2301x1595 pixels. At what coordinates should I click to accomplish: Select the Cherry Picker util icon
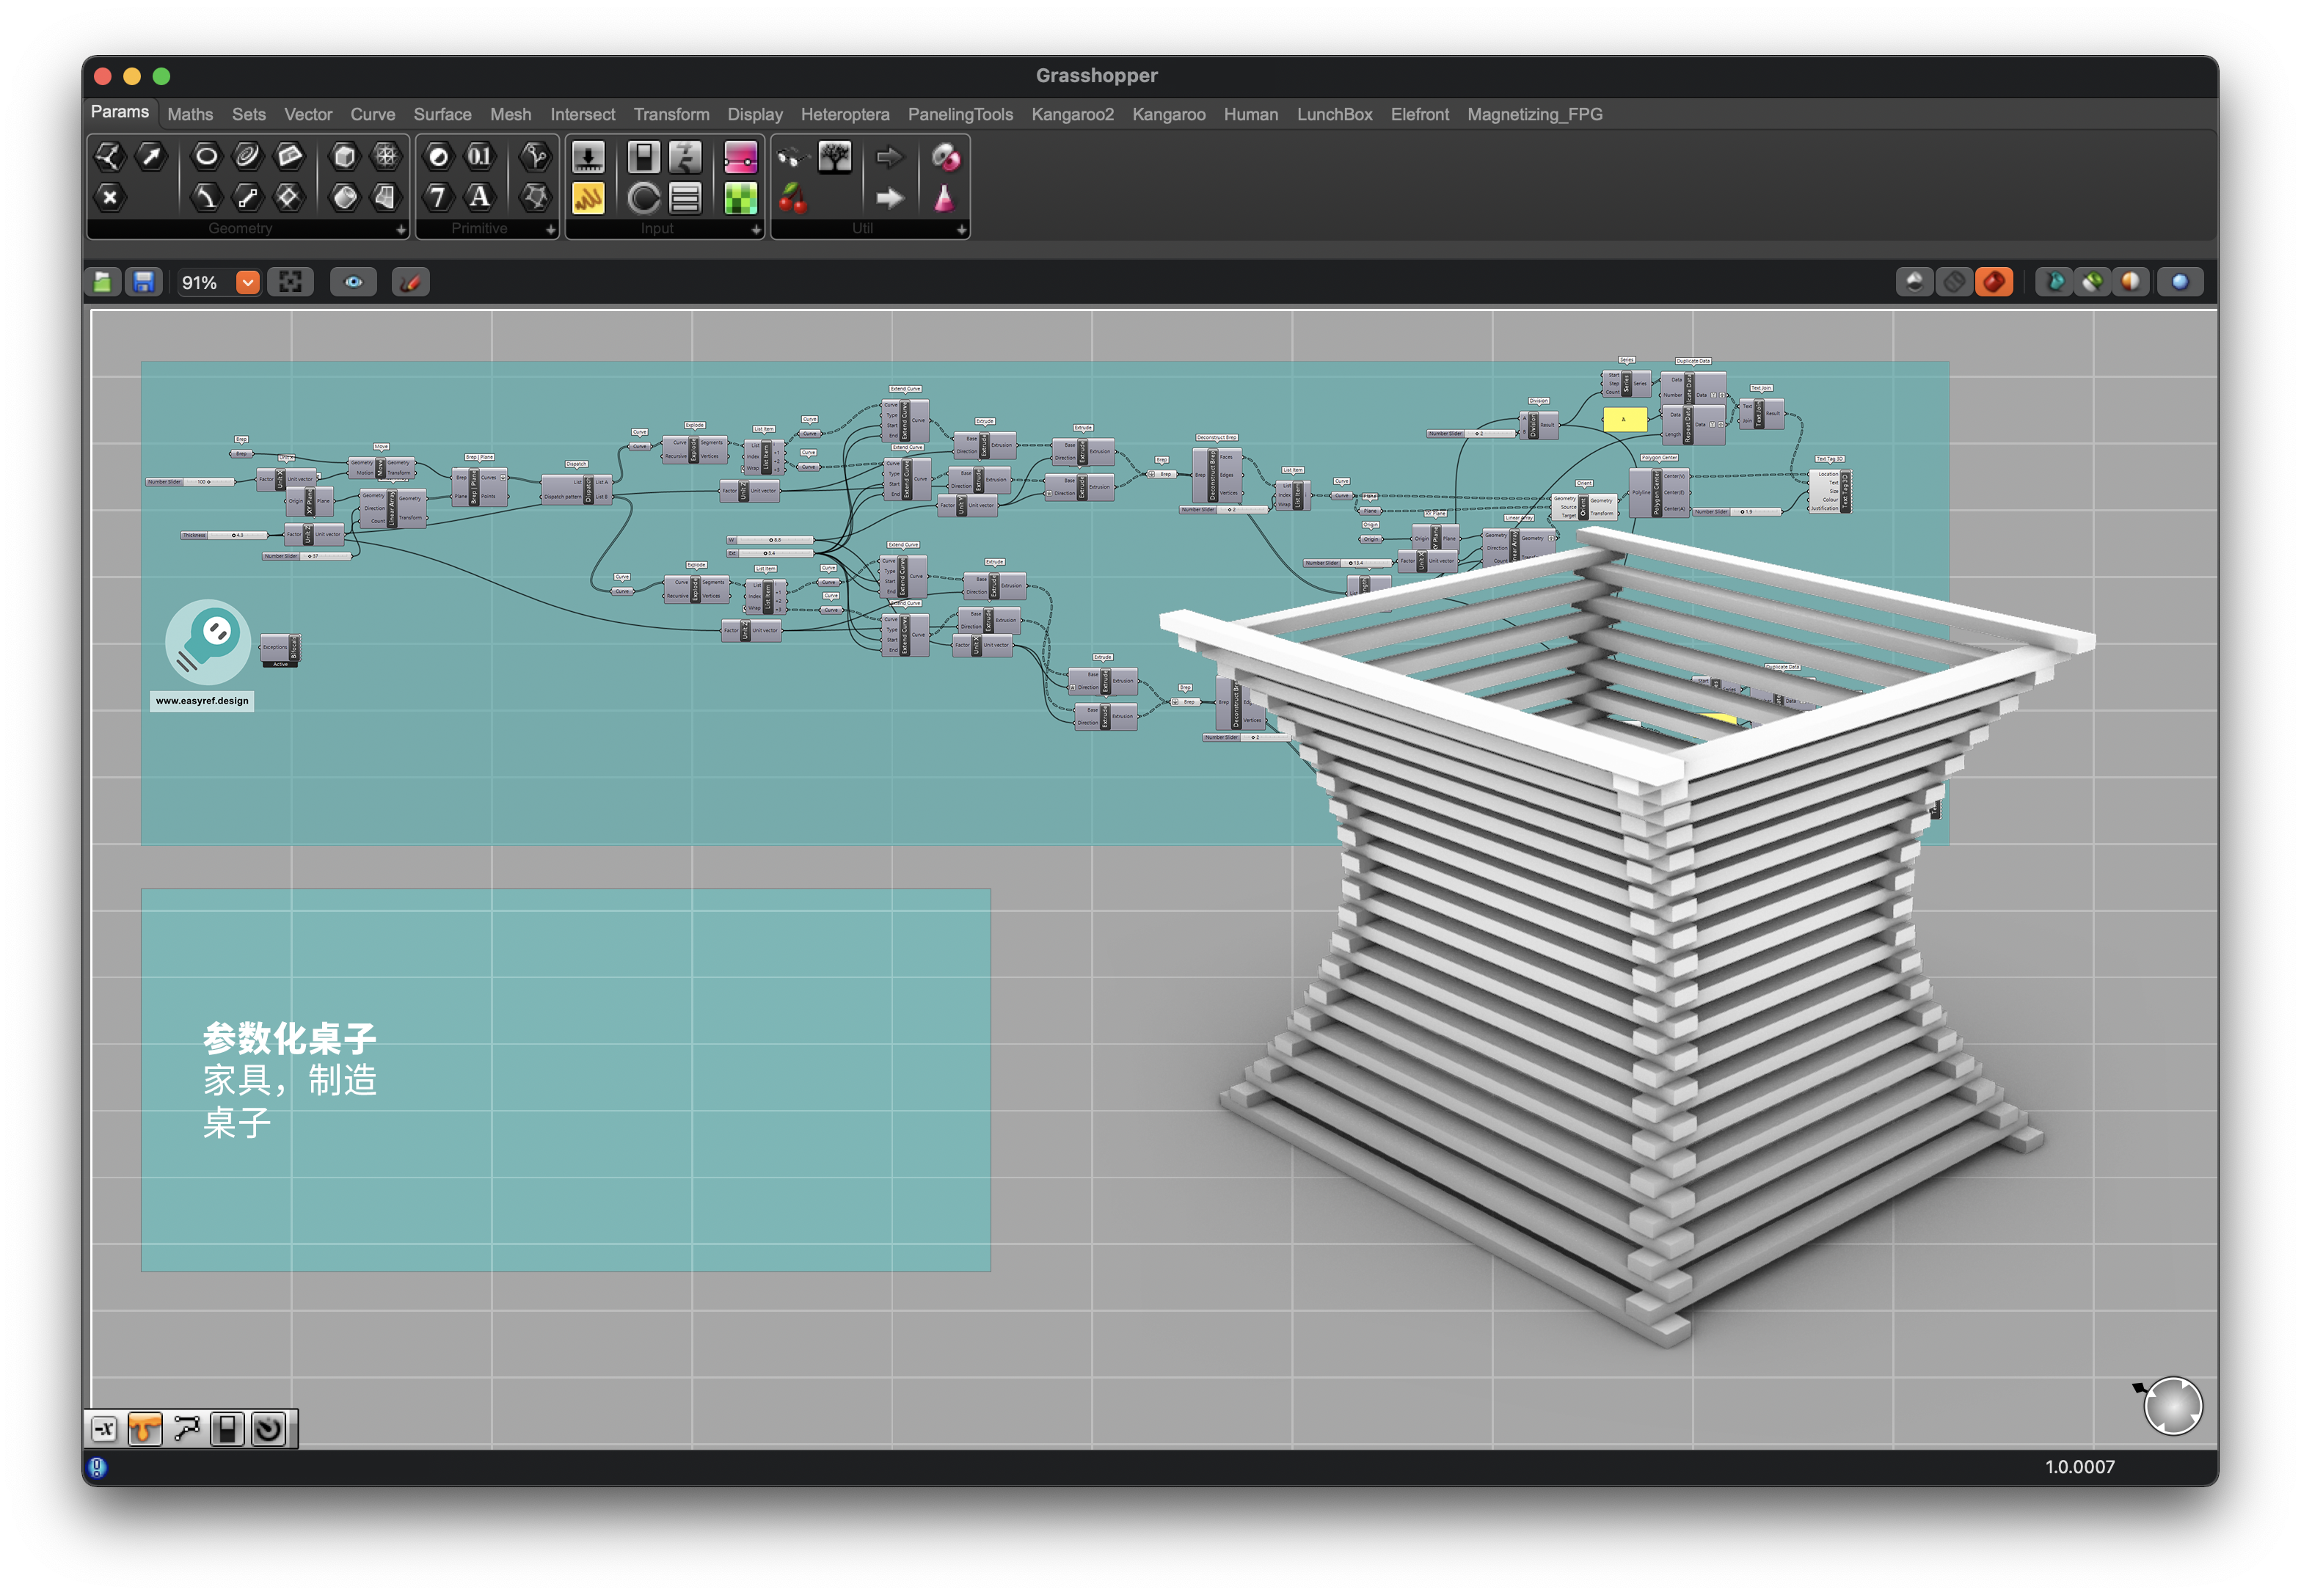792,198
